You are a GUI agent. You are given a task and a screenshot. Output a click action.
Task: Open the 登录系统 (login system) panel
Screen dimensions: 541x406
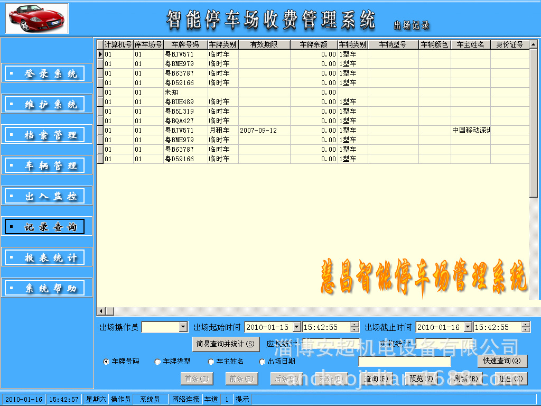(x=46, y=73)
